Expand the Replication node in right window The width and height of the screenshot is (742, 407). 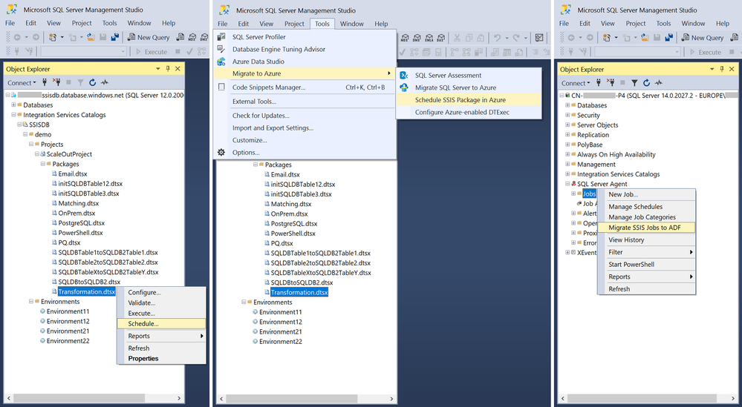coord(567,135)
